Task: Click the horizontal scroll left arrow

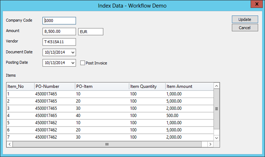Action: (x=9, y=144)
